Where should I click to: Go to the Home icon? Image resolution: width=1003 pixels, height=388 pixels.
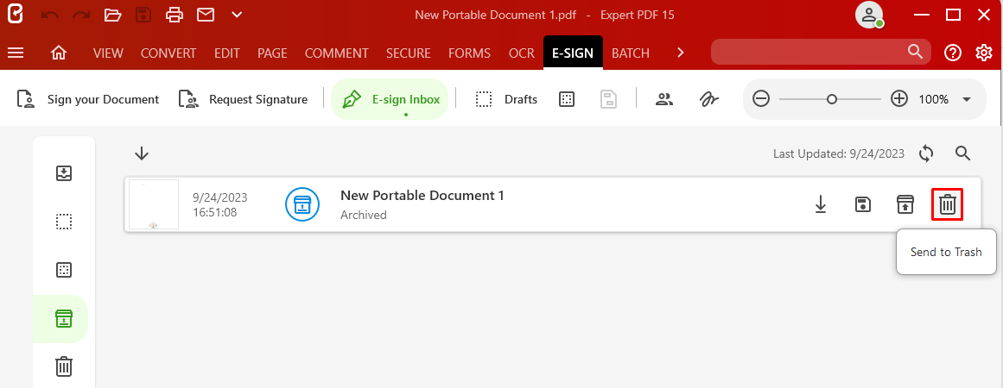(59, 53)
